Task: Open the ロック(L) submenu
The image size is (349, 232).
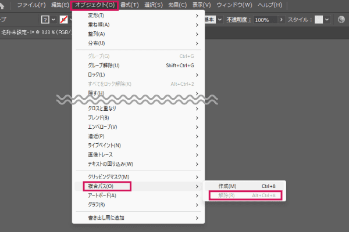Action: (138, 75)
